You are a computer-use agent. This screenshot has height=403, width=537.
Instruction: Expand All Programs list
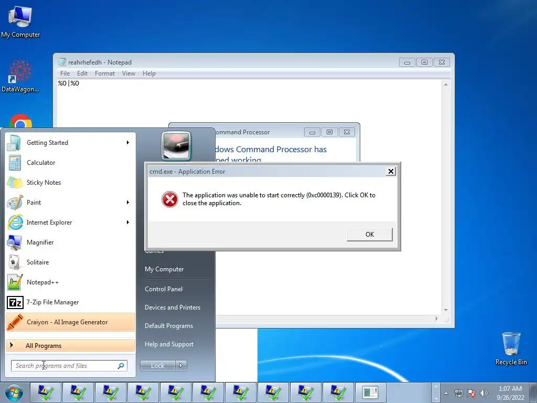pos(70,345)
